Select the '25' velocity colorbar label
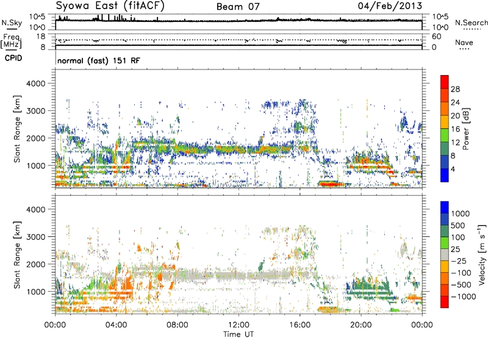The height and width of the screenshot is (338, 488). pos(456,249)
